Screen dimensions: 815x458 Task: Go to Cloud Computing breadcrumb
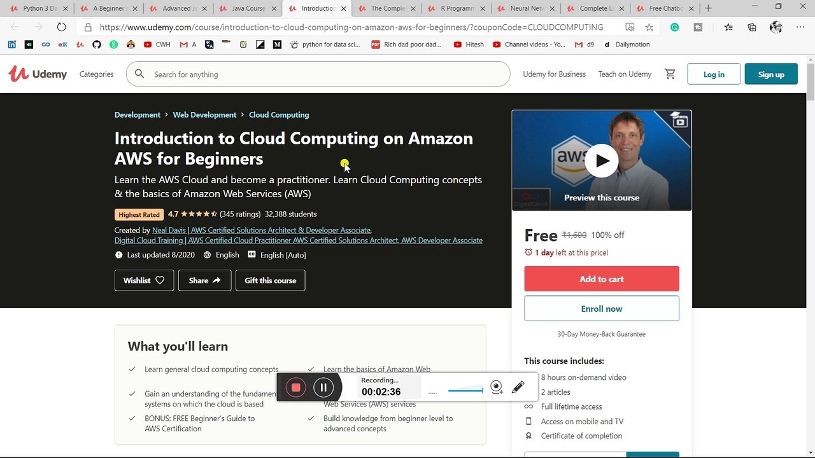point(279,114)
